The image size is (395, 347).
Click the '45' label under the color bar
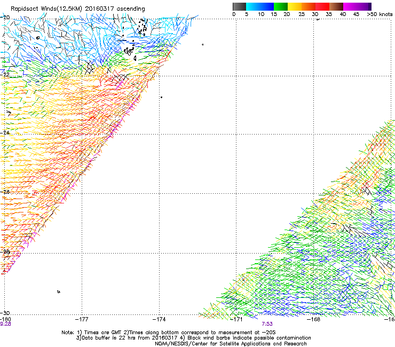tap(356, 14)
